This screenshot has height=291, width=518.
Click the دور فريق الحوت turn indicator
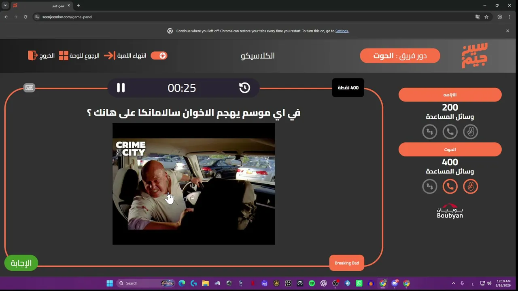click(400, 56)
